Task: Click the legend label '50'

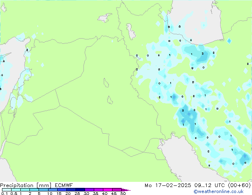Action: pyautogui.click(x=123, y=193)
